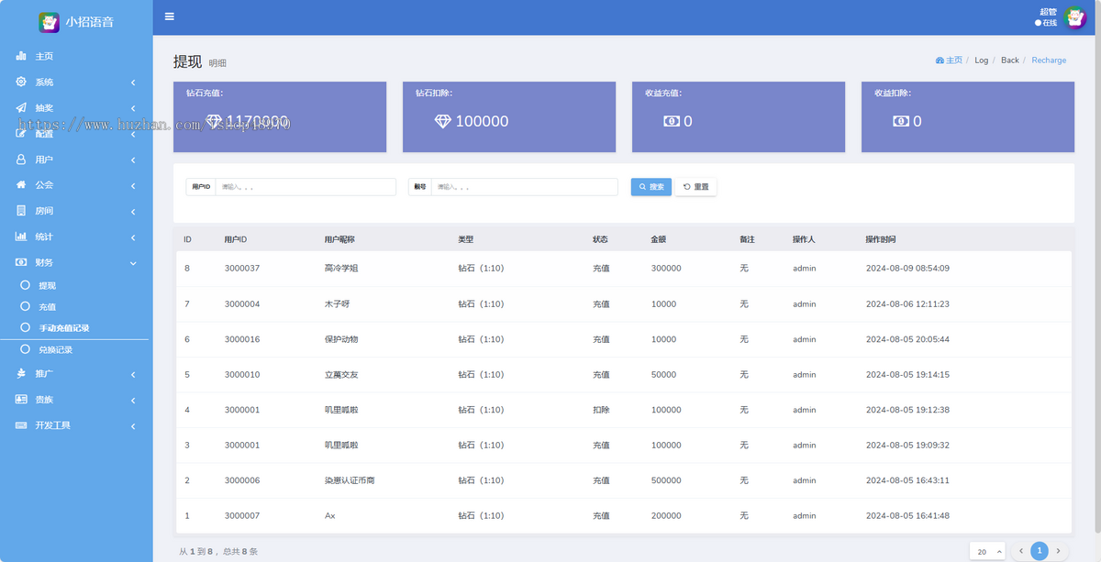
Task: Click nickname Ax in the table
Action: 329,516
